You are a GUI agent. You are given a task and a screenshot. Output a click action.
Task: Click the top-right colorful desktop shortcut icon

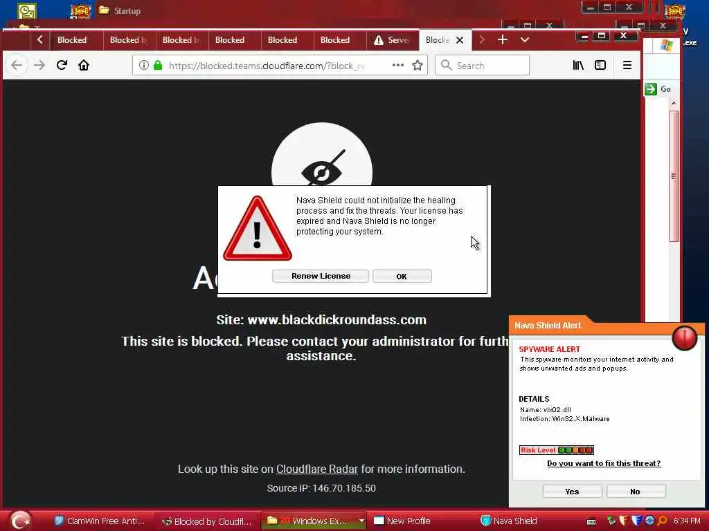pyautogui.click(x=674, y=12)
